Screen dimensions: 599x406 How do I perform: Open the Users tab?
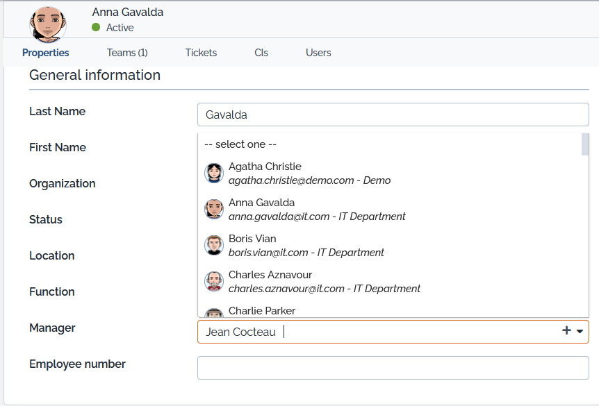(318, 53)
